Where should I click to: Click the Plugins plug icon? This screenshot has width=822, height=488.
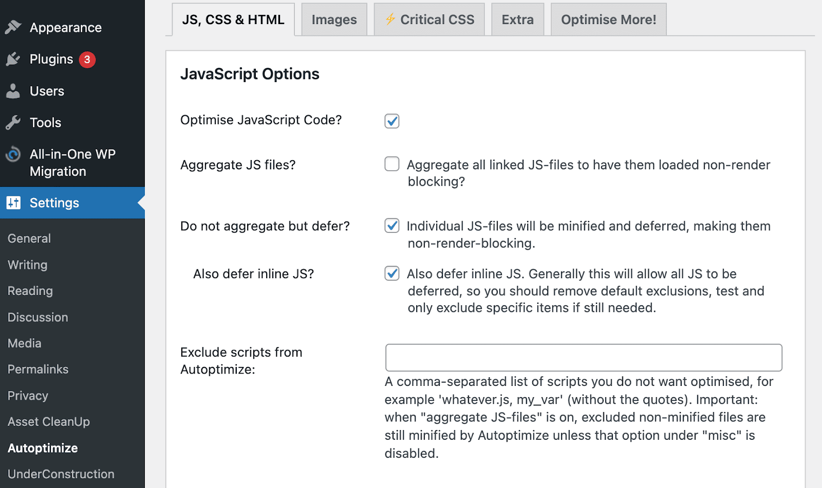(13, 60)
